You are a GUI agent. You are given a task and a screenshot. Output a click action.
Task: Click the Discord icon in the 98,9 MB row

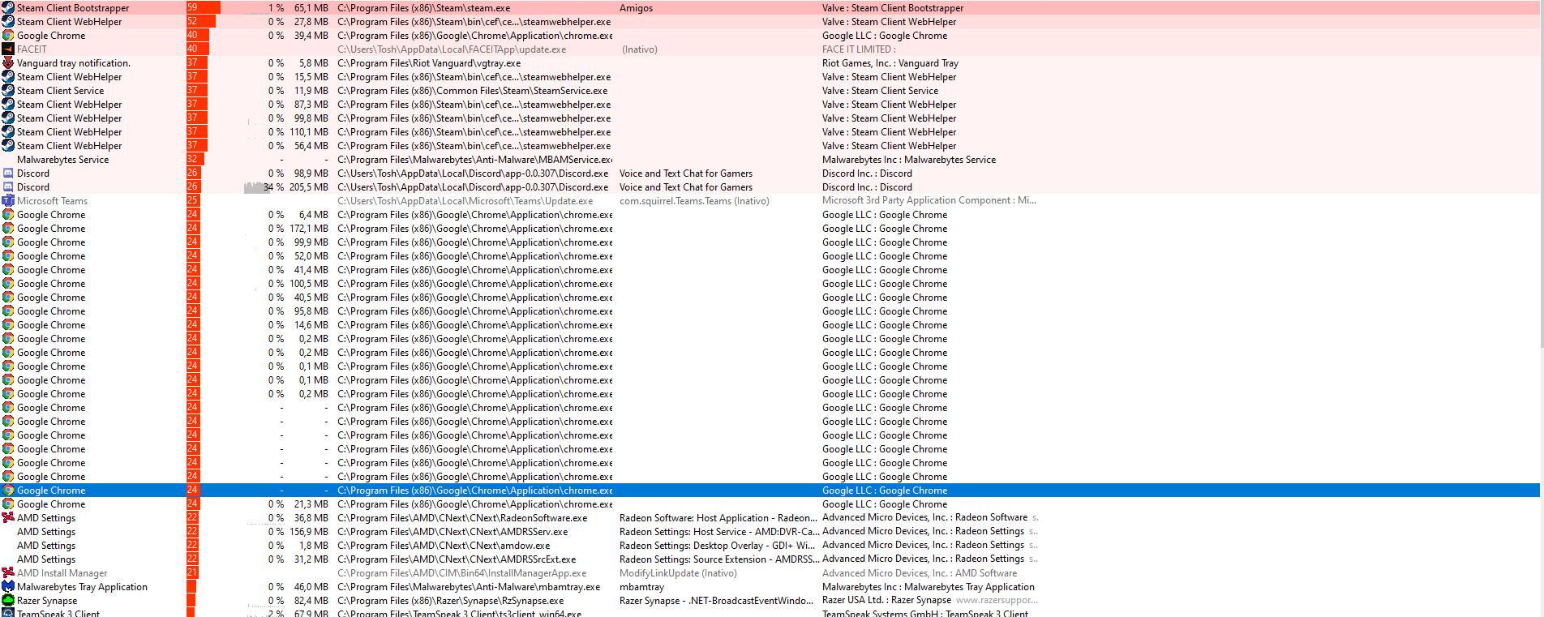pos(8,174)
